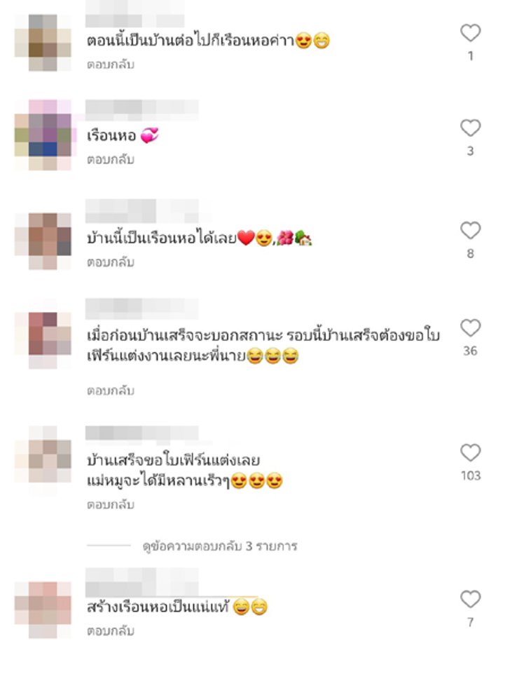Viewport: 510px width, 681px height.
Task: Reply to the first comment via ตอบกลับ
Action: coord(111,65)
